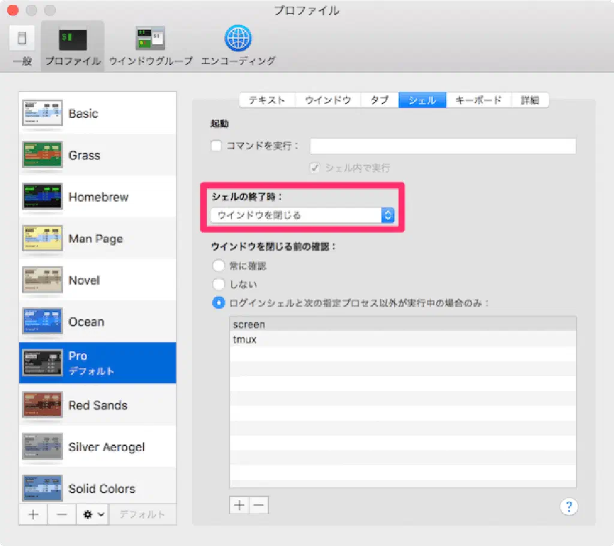Select the 常に確認 radio button
Screen dimensions: 614x546
click(219, 265)
